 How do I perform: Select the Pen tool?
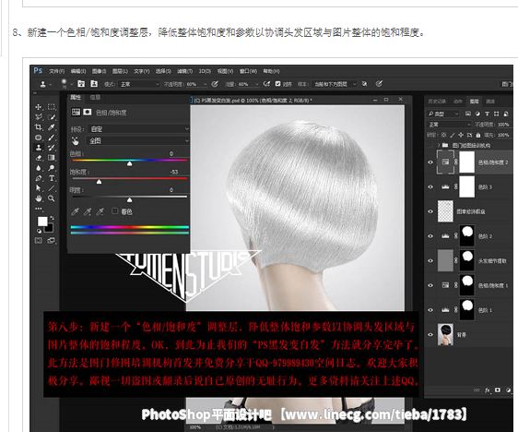[x=39, y=178]
